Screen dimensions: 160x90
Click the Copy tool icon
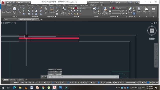29,11
